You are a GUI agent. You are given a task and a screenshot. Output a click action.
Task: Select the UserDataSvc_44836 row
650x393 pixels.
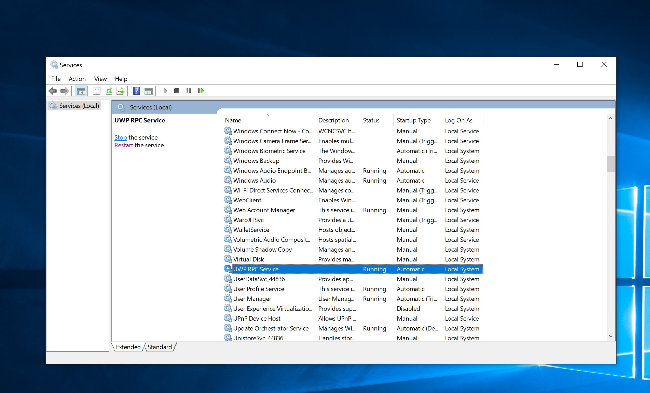point(353,279)
